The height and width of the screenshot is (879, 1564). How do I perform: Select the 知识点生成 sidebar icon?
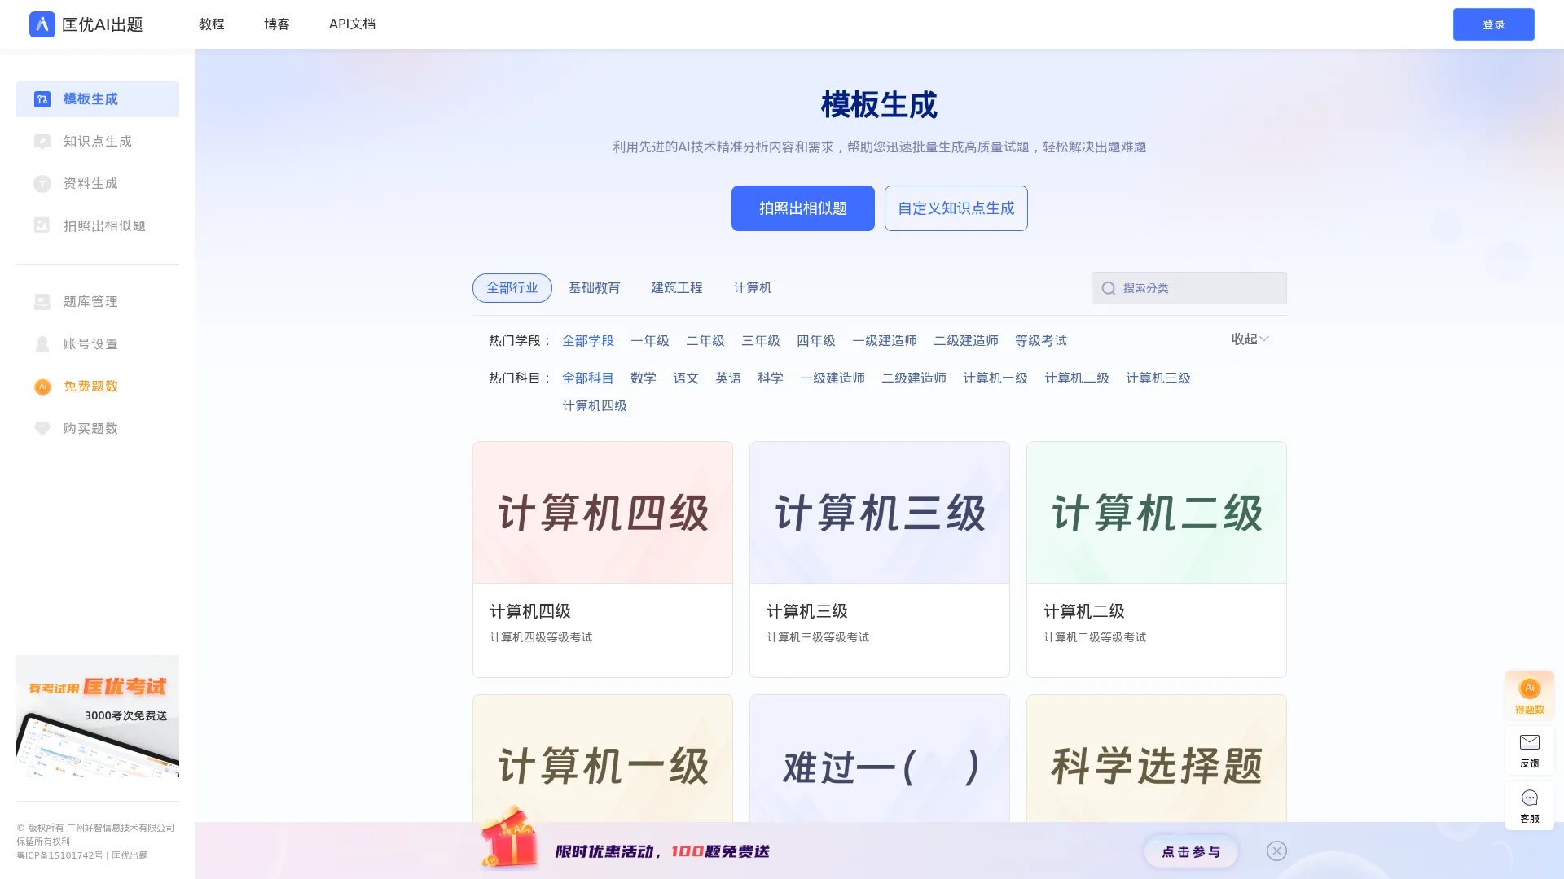point(42,142)
